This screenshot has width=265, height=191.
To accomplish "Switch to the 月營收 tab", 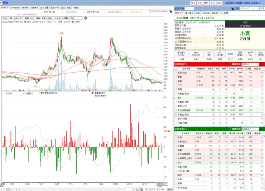I will click(x=76, y=8).
